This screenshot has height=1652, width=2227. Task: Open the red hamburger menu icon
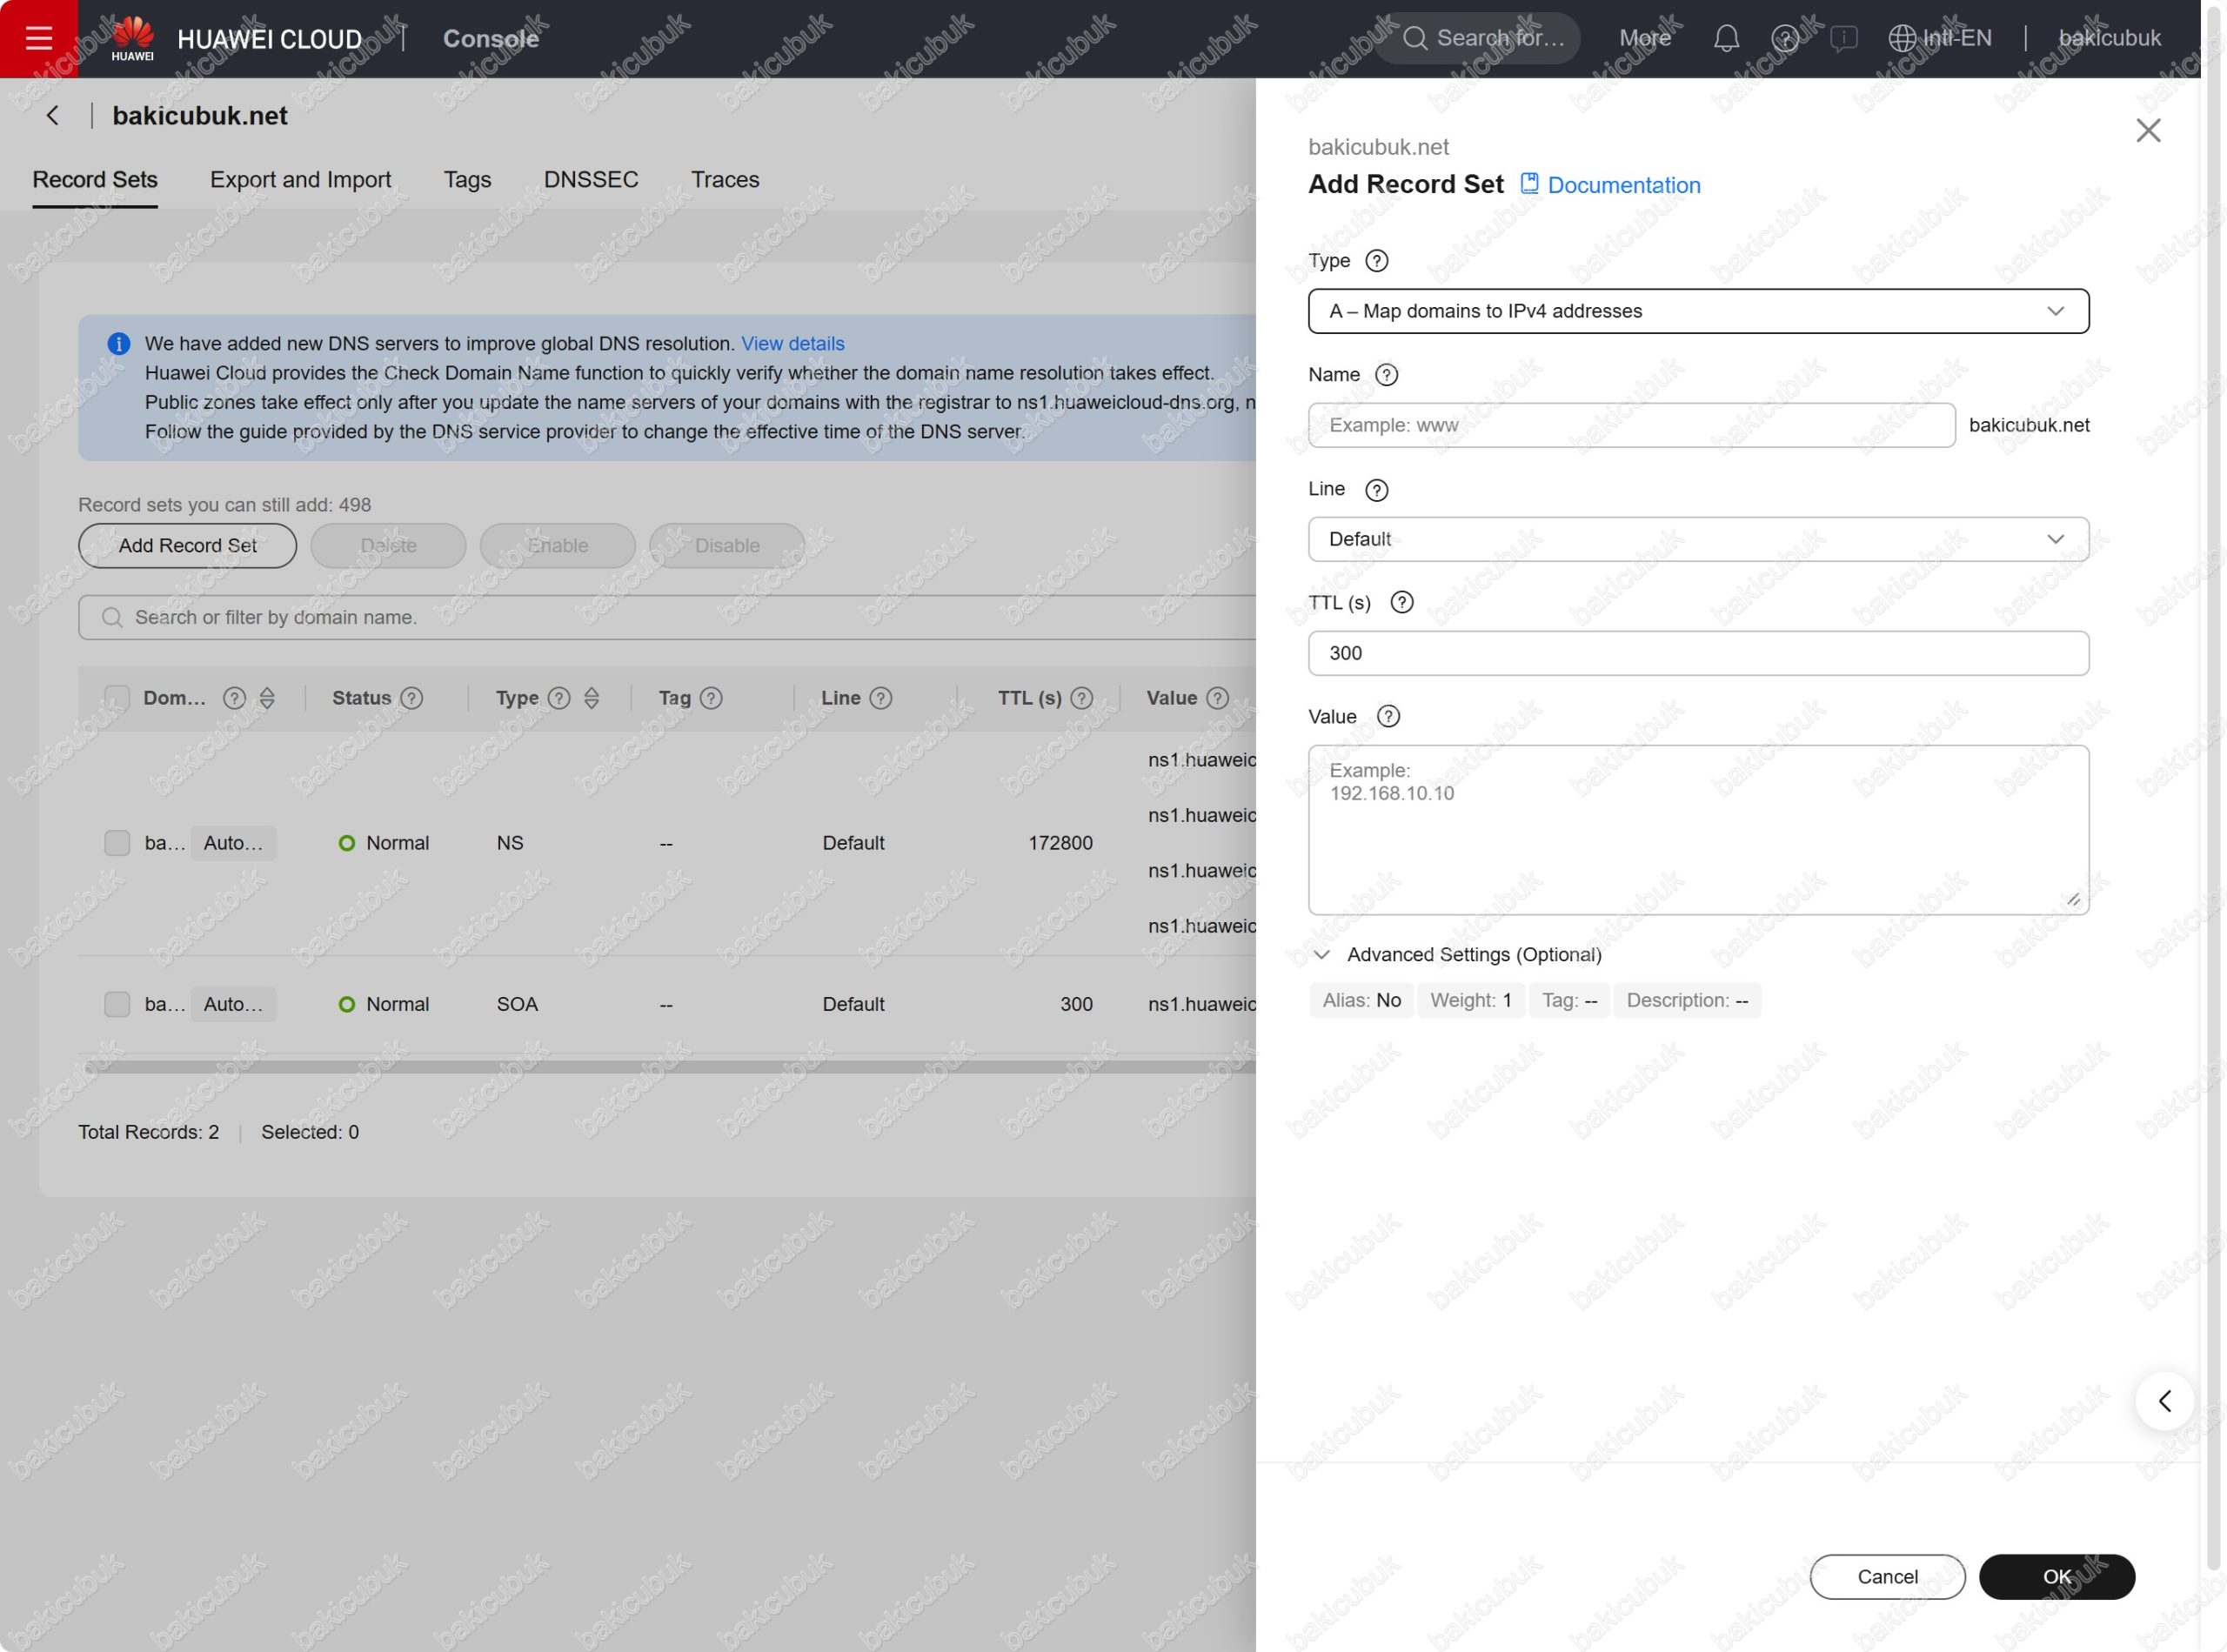coord(38,38)
